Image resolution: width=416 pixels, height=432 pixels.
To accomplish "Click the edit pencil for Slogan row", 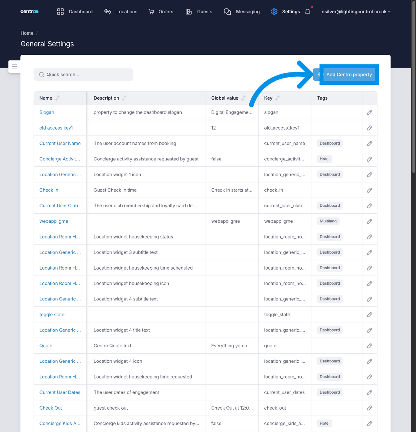I will tap(369, 112).
